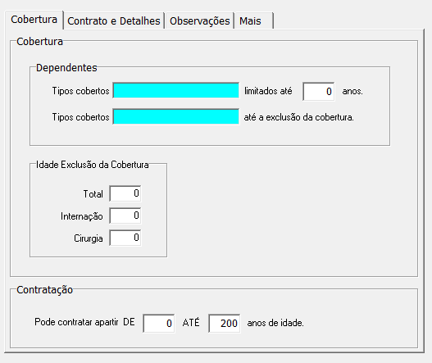
Task: Click the Idade Exclusão da Cobertura heading
Action: point(93,165)
